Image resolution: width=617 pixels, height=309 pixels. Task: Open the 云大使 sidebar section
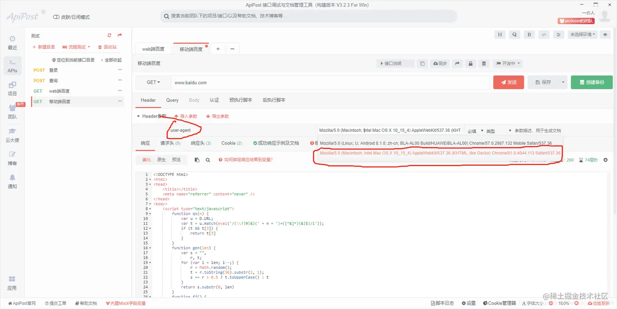point(12,135)
